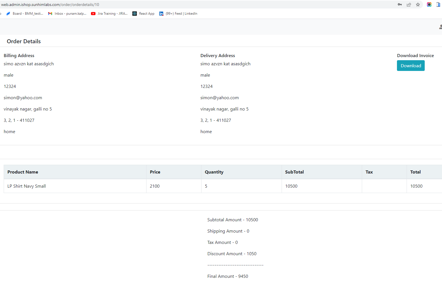The image size is (442, 286).
Task: Select delivery email simon@yahoo.com
Action: [220, 98]
